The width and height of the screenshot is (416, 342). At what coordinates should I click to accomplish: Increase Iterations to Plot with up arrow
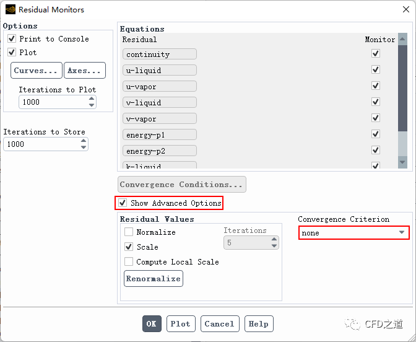tap(92, 99)
